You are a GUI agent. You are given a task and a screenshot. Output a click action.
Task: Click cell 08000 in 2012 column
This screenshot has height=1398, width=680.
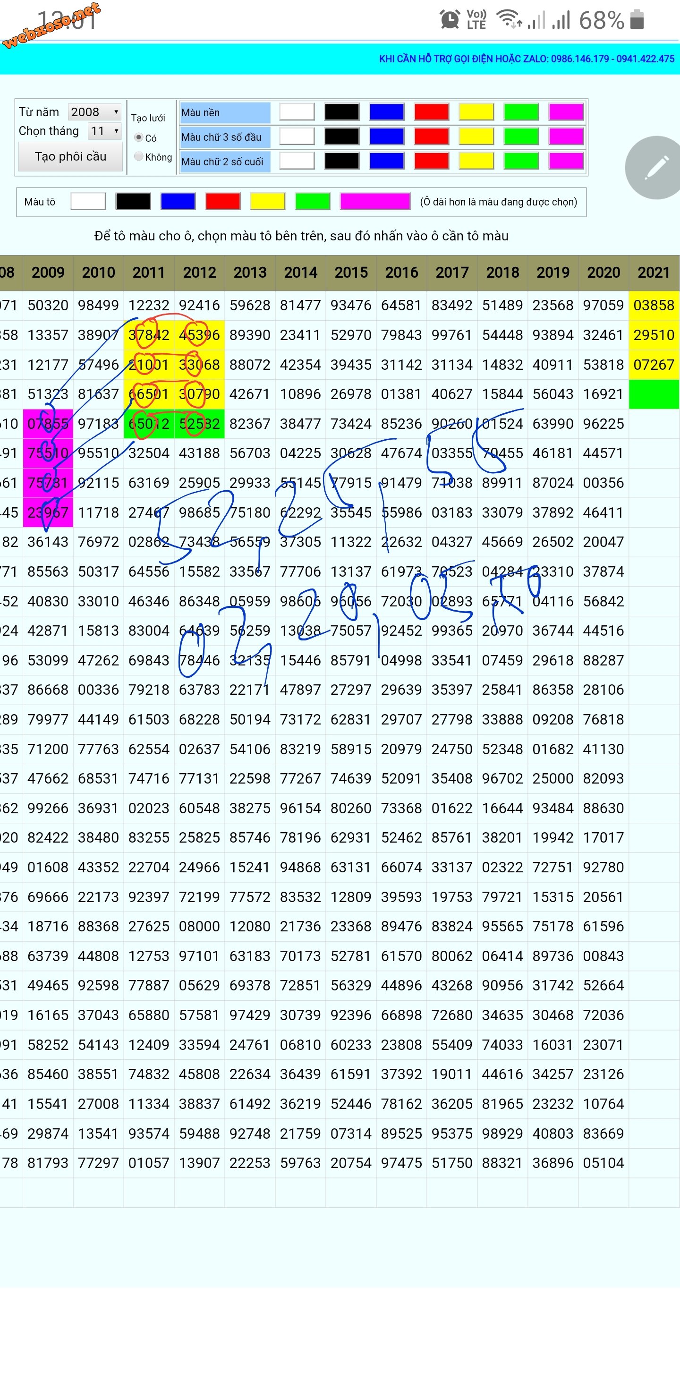pyautogui.click(x=199, y=926)
